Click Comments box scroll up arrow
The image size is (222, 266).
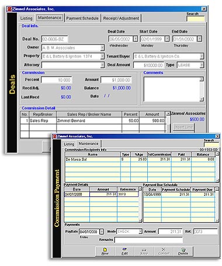pos(202,79)
